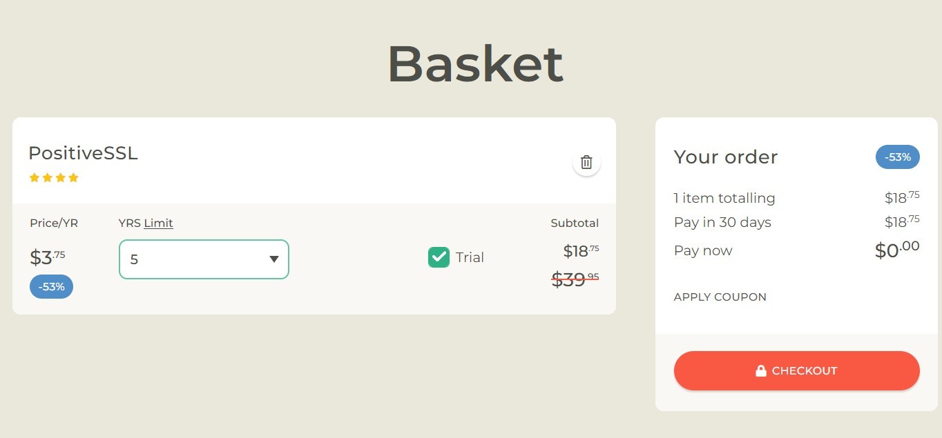942x438 pixels.
Task: Uncheck the Trial checkbox
Action: tap(439, 257)
